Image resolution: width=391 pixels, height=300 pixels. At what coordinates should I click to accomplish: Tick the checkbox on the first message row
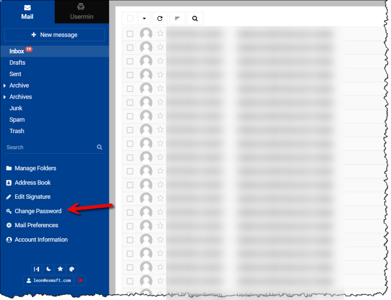pyautogui.click(x=130, y=34)
